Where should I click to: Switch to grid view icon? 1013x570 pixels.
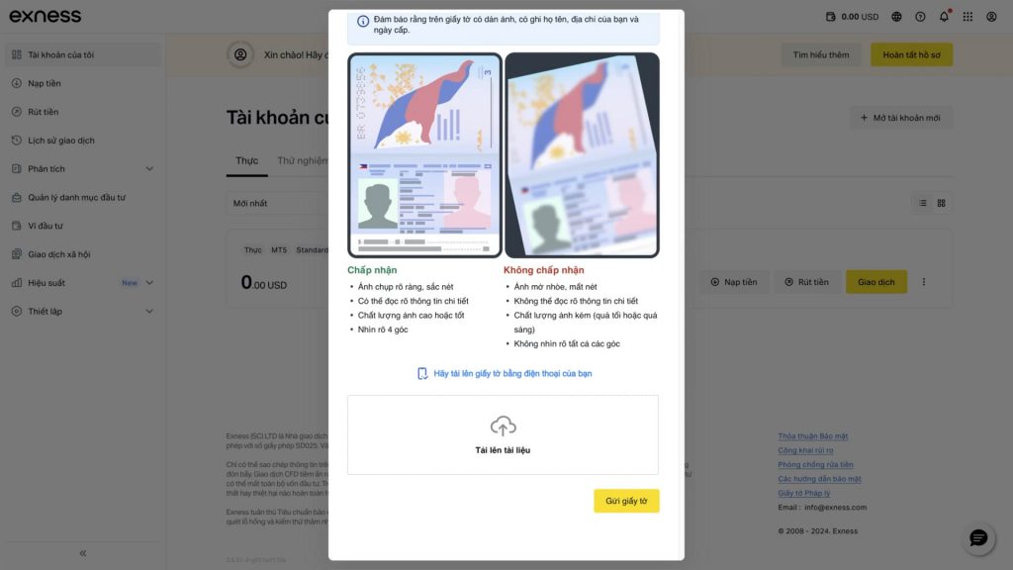pos(942,203)
